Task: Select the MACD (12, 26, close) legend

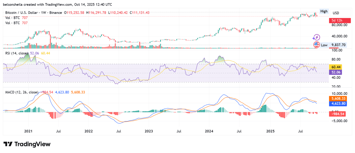Action: 20,92
